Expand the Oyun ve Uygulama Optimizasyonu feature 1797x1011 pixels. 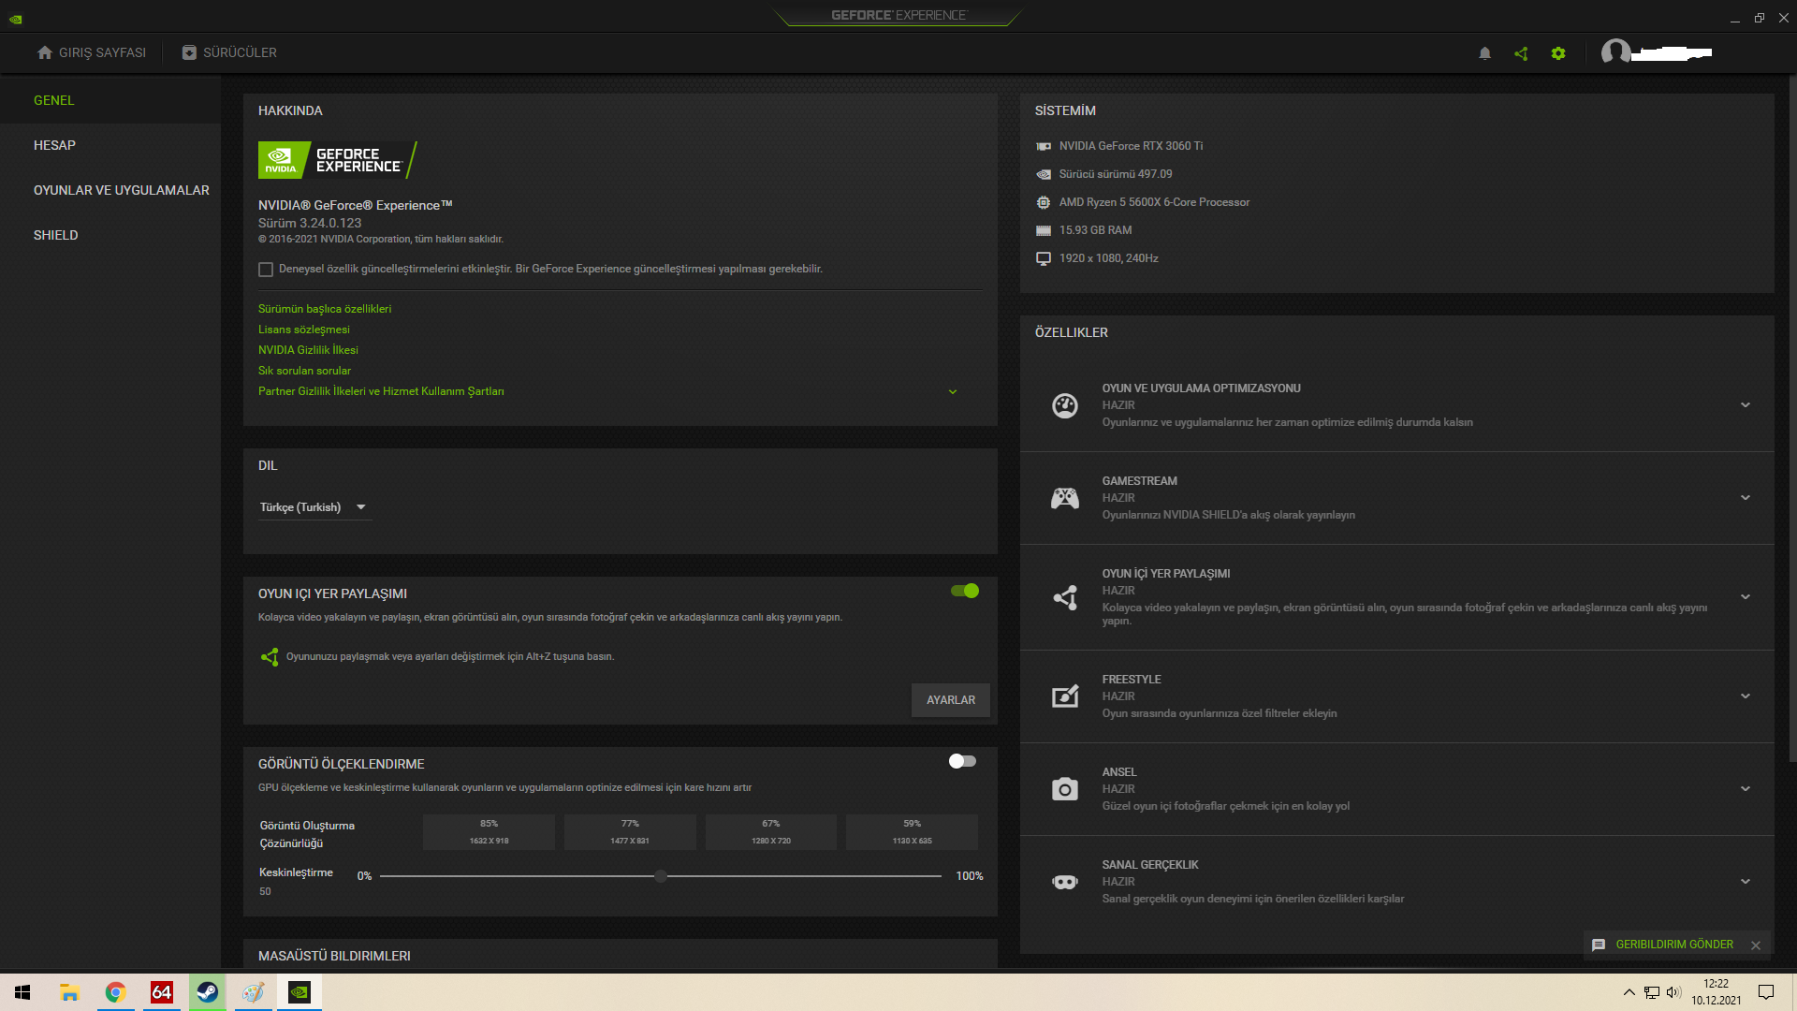tap(1745, 405)
